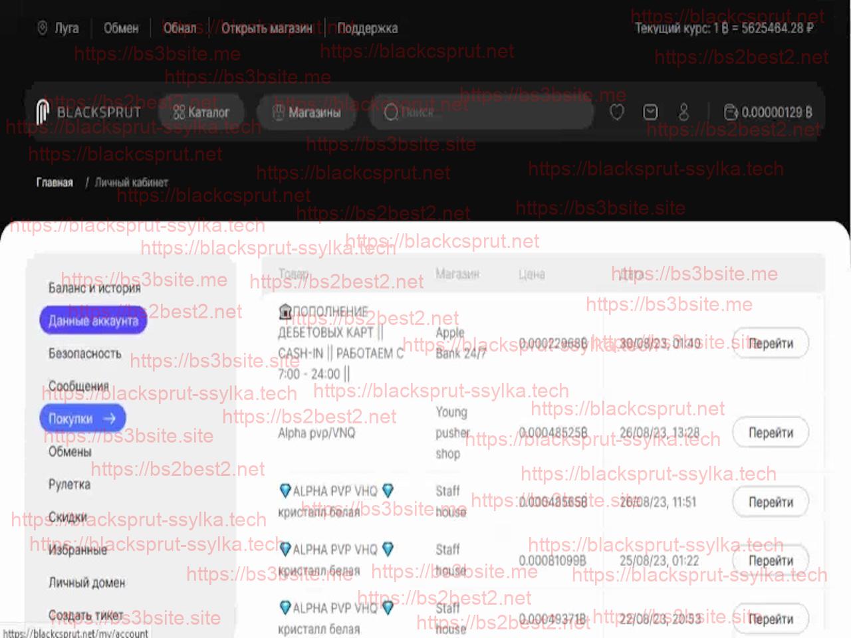Viewport: 851px width, 638px height.
Task: Open Сообщения section
Action: click(x=78, y=385)
